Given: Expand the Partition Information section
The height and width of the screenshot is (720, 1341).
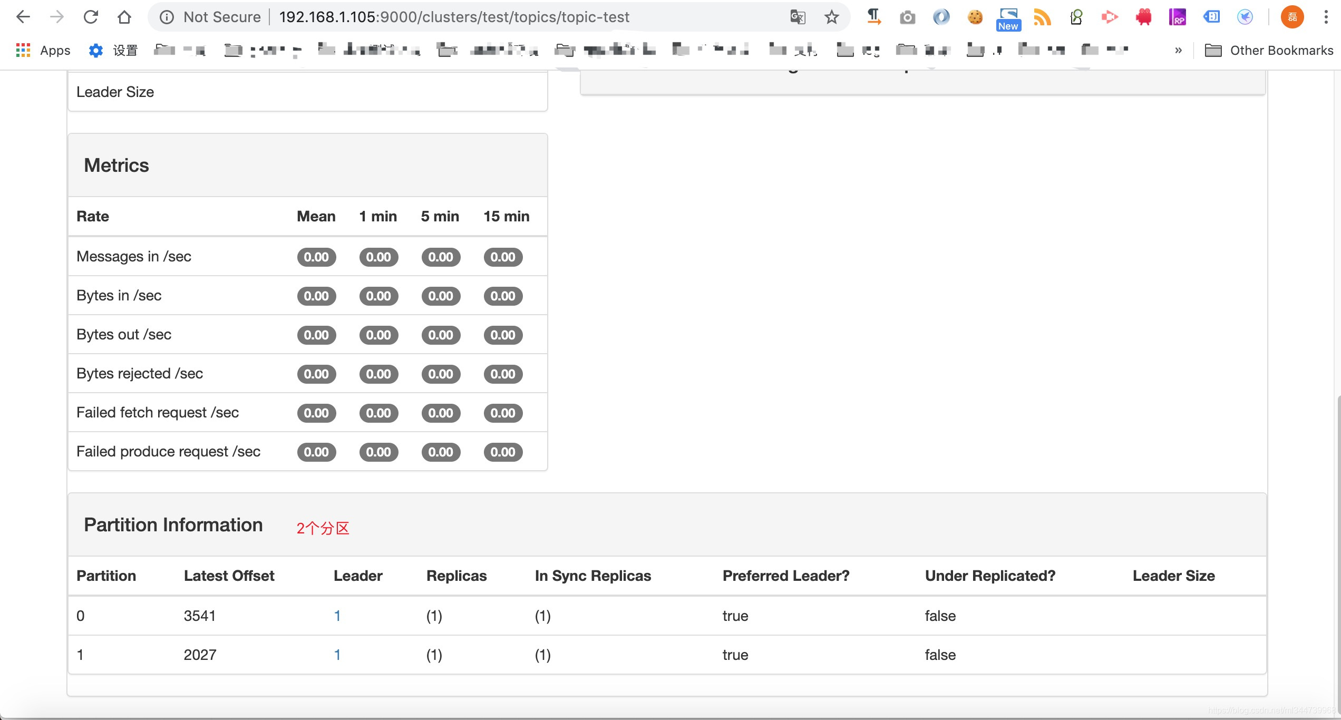Looking at the screenshot, I should click(x=172, y=524).
